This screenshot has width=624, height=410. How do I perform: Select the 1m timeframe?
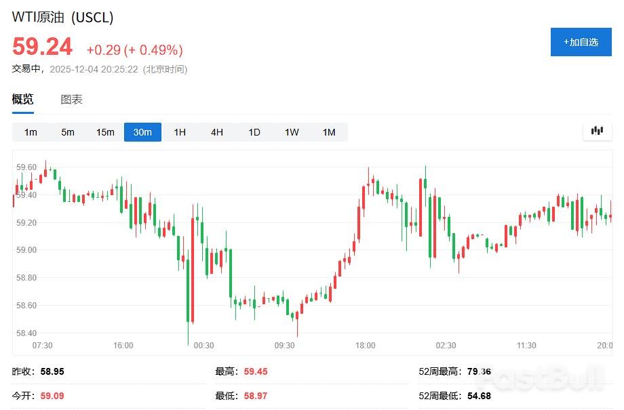[31, 132]
